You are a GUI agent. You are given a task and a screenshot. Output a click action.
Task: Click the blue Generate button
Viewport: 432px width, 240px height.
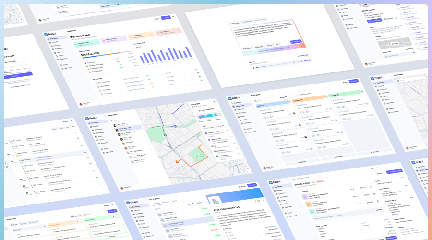296,42
